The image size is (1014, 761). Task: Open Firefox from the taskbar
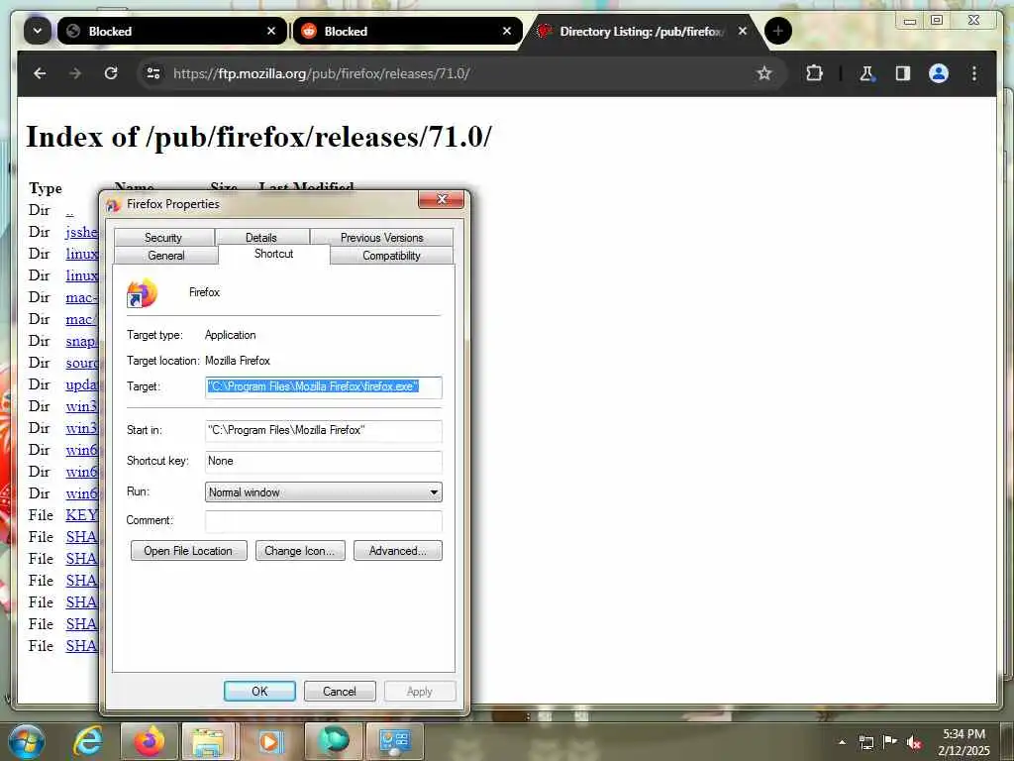click(x=150, y=741)
